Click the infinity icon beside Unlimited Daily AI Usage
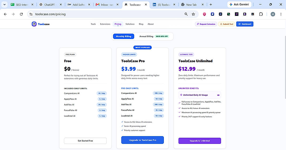The image size is (286, 150). click(x=218, y=95)
